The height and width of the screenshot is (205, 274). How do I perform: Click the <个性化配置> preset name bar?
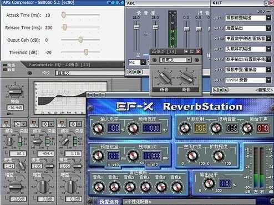pos(189,202)
